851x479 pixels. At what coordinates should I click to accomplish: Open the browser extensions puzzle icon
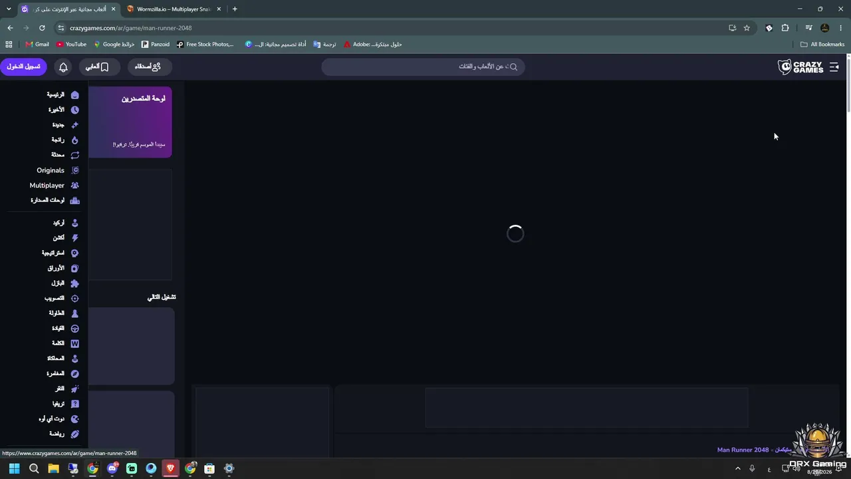pyautogui.click(x=785, y=28)
